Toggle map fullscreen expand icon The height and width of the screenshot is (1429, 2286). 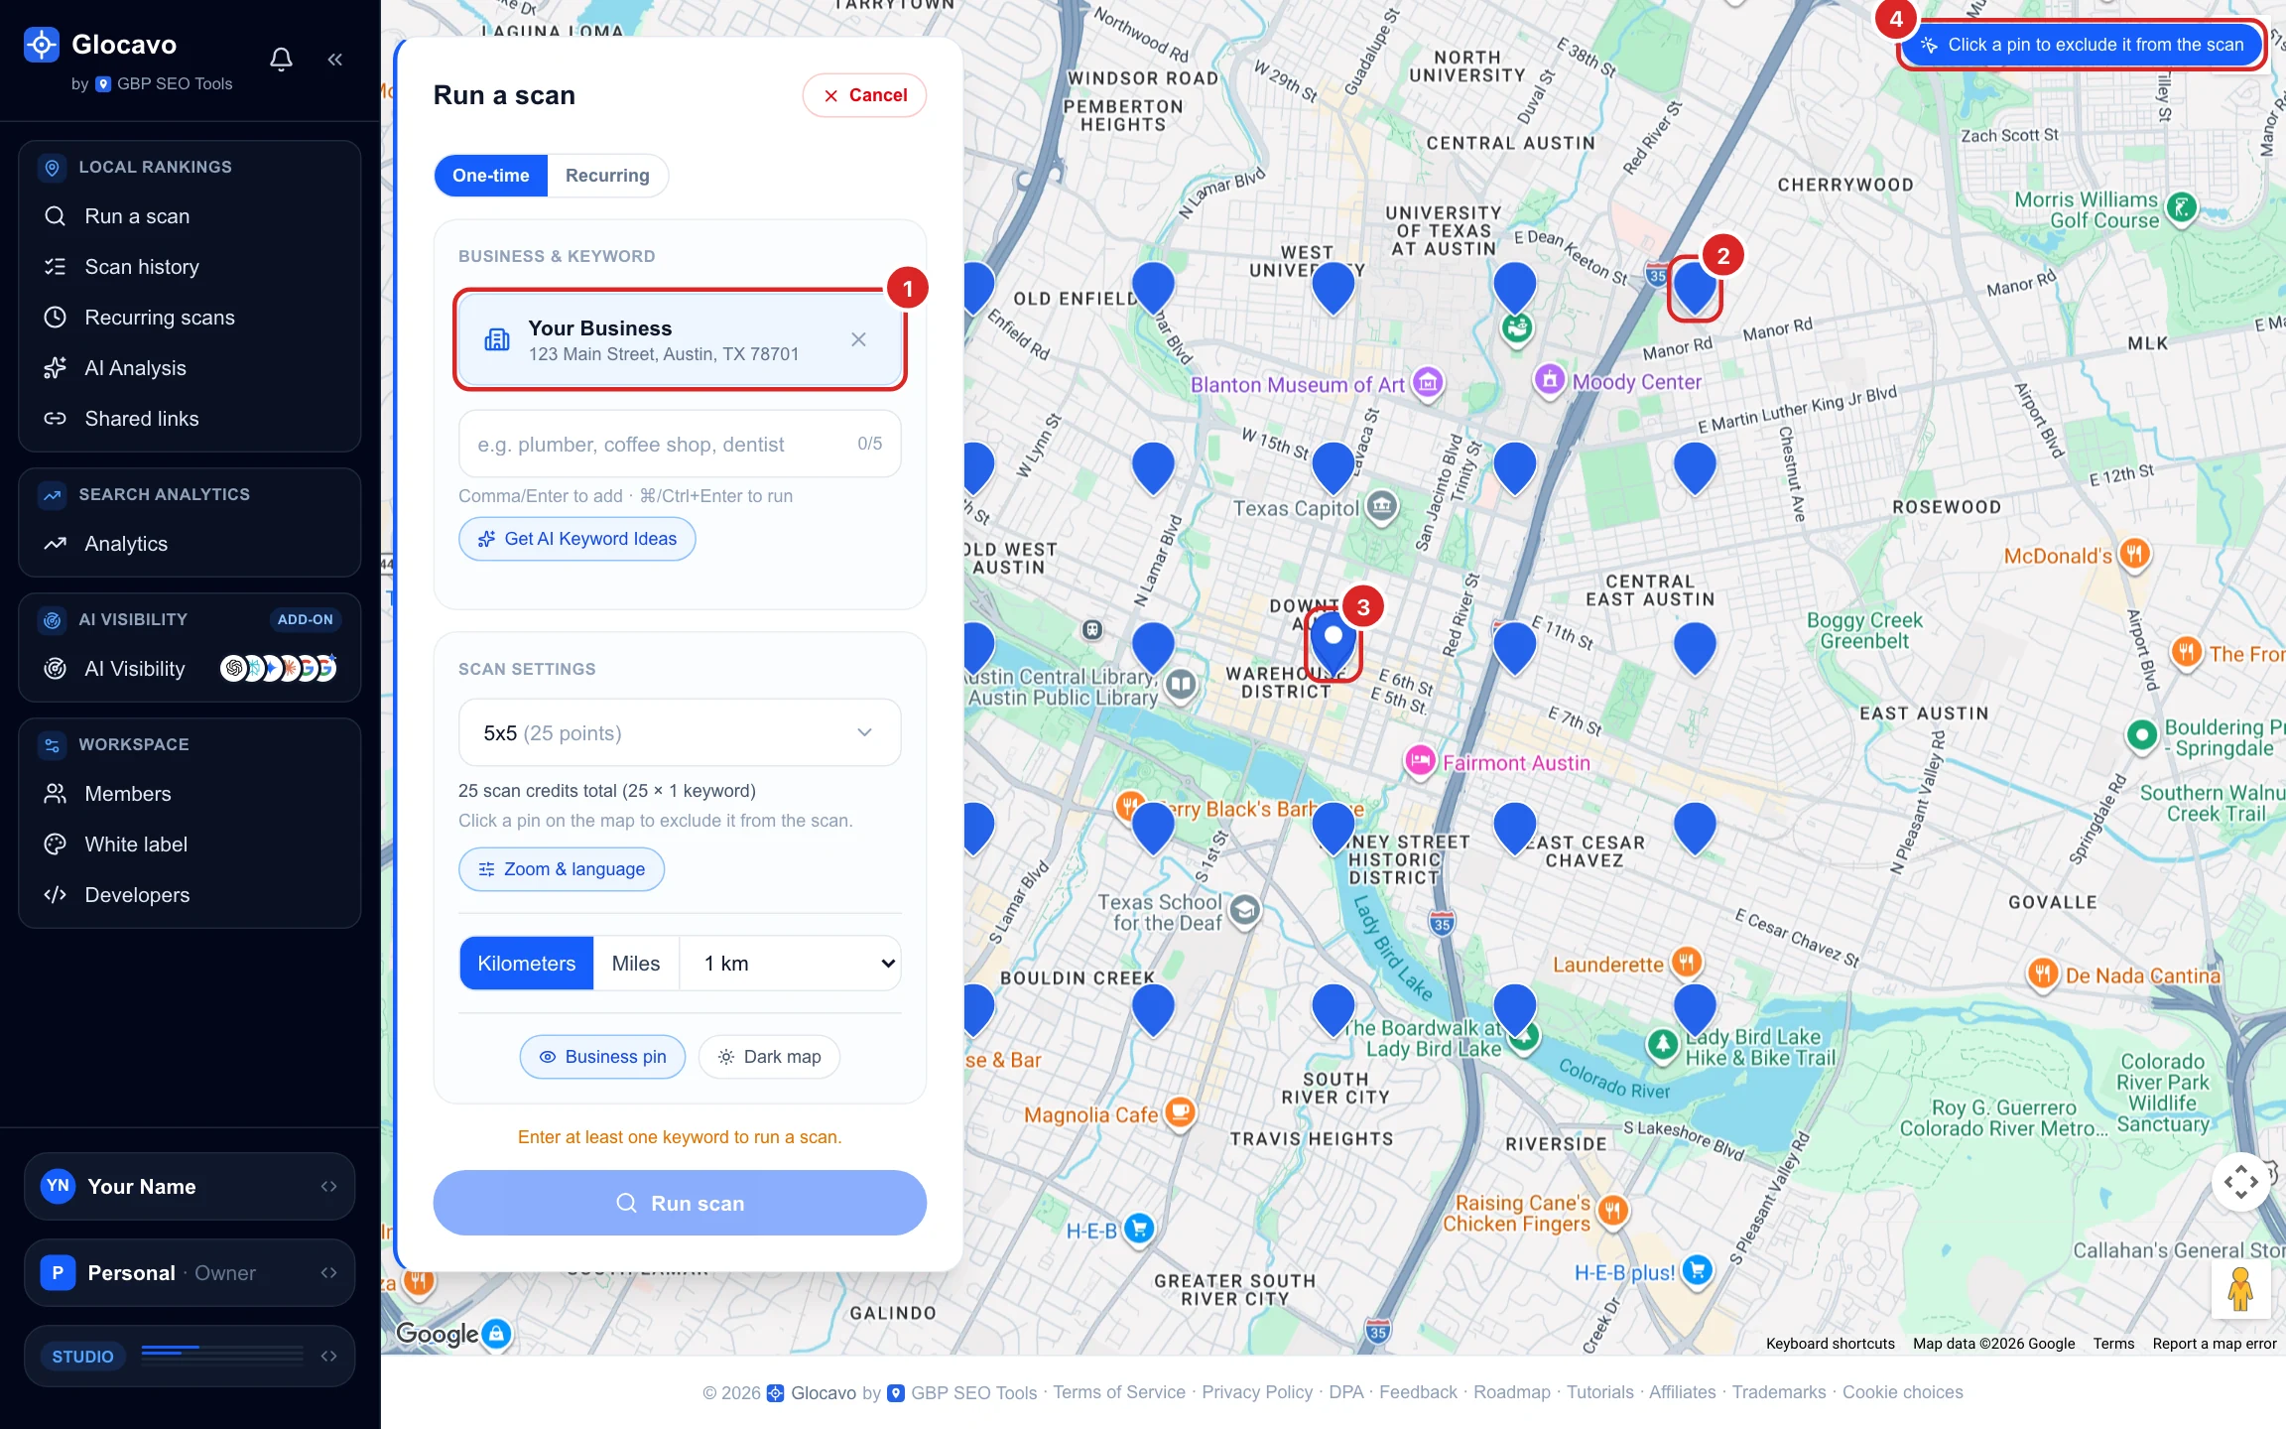coord(2240,1182)
